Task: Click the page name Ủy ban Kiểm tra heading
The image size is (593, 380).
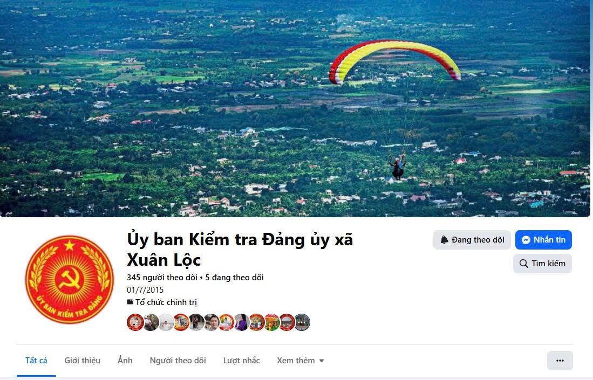Action: pyautogui.click(x=240, y=250)
